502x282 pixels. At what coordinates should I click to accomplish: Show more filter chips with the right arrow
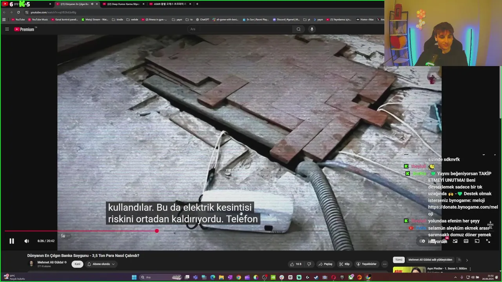point(467,260)
